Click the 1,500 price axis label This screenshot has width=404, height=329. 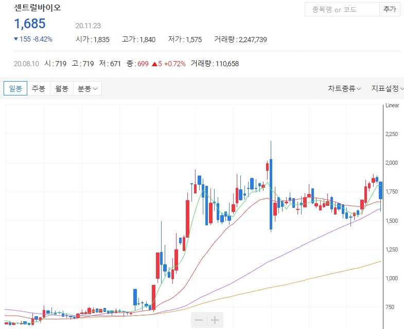tap(392, 221)
